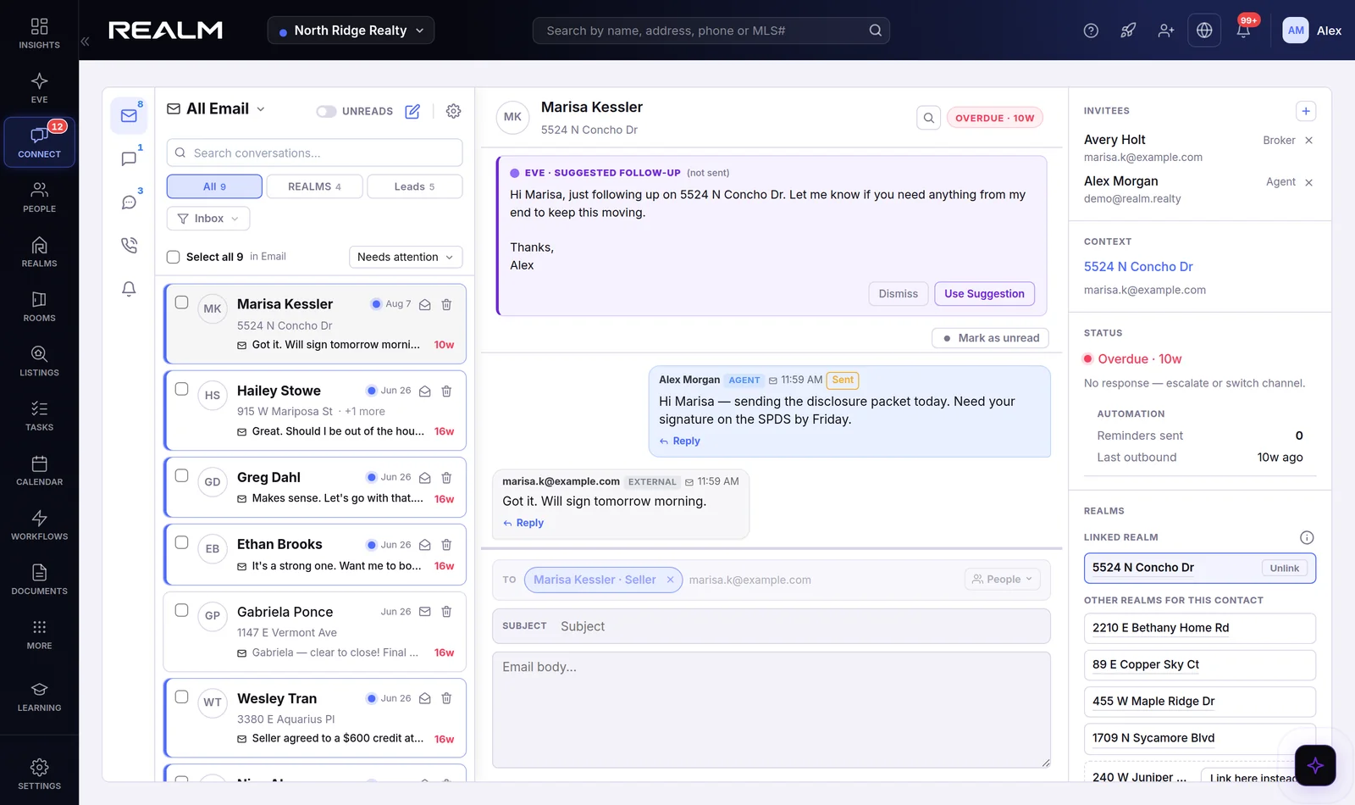Unlink the 5524 N Concho Dr realm
The height and width of the screenshot is (805, 1355).
(x=1284, y=569)
